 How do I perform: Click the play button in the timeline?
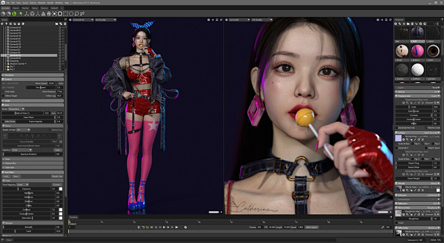pos(164,227)
